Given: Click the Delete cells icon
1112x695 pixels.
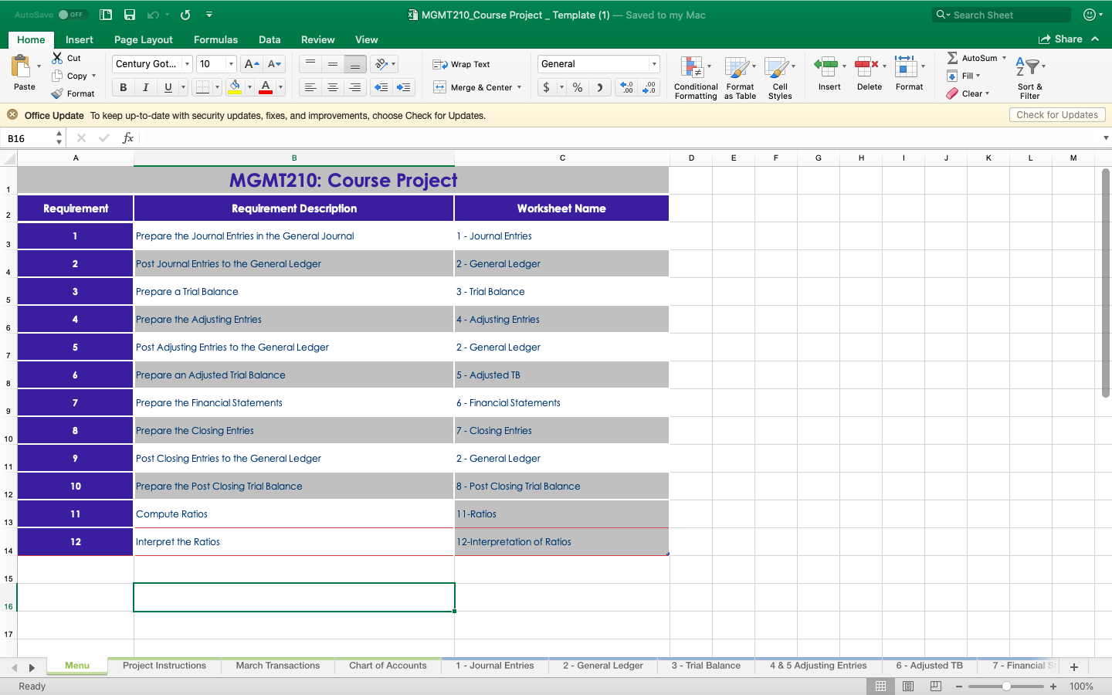Looking at the screenshot, I should pos(866,66).
